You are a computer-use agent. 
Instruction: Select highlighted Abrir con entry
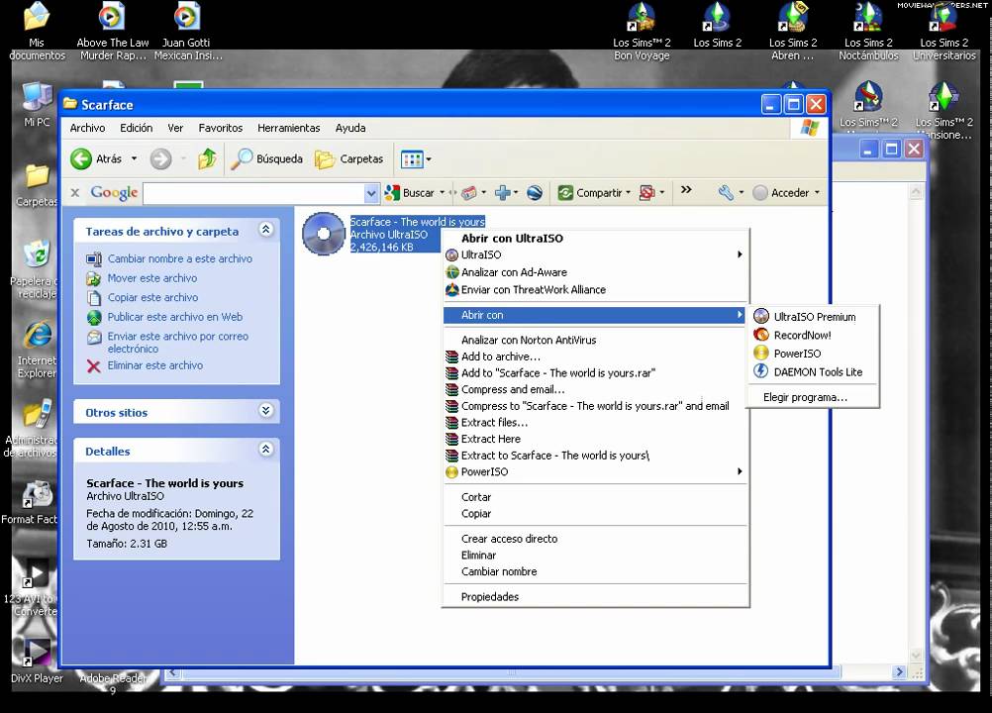(x=595, y=315)
